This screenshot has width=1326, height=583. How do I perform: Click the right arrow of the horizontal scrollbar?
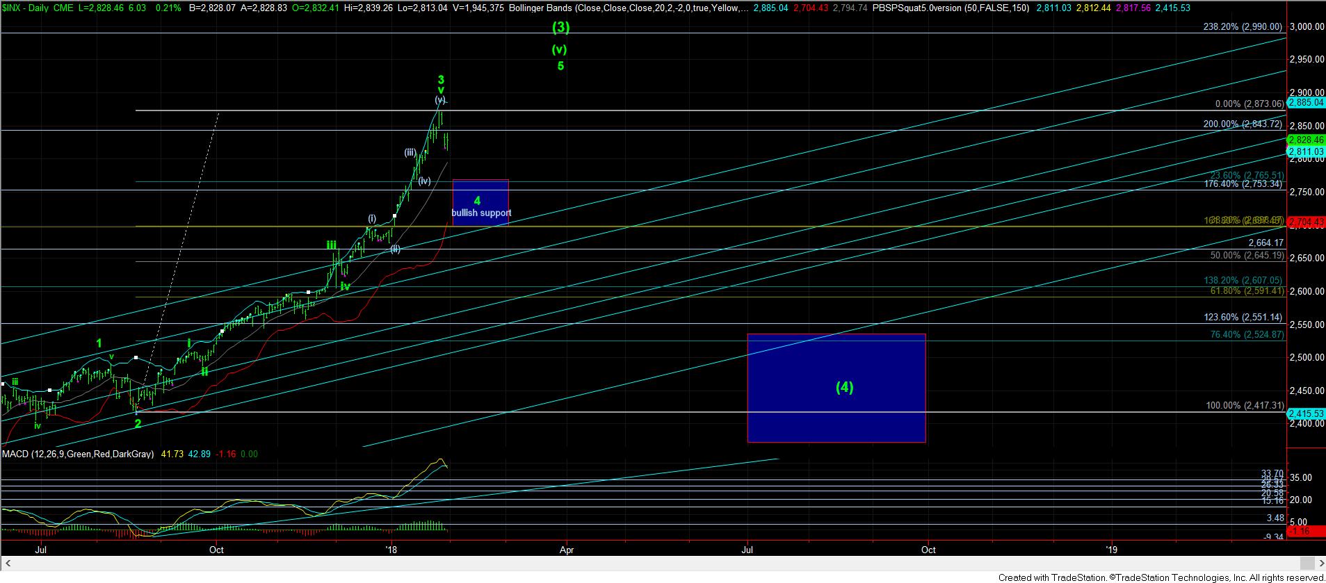(1319, 563)
